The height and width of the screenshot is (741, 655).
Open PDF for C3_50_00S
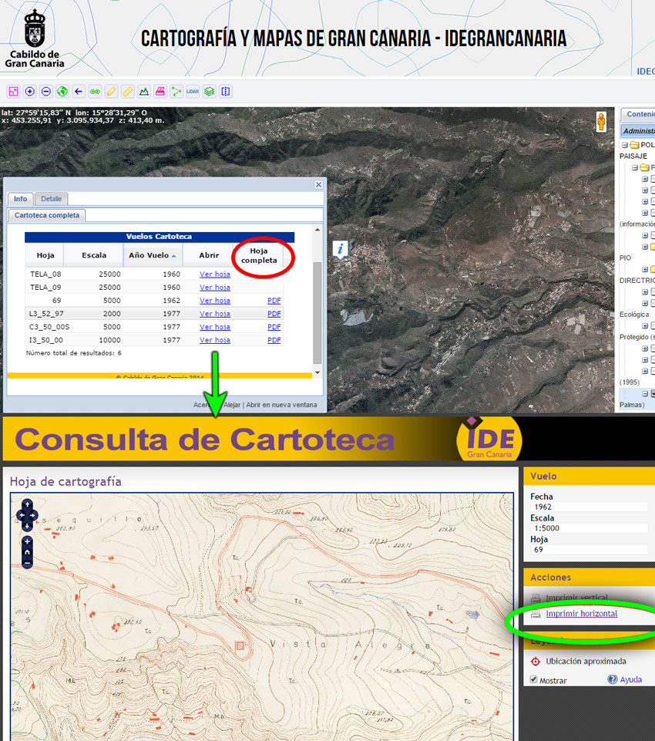coord(274,327)
